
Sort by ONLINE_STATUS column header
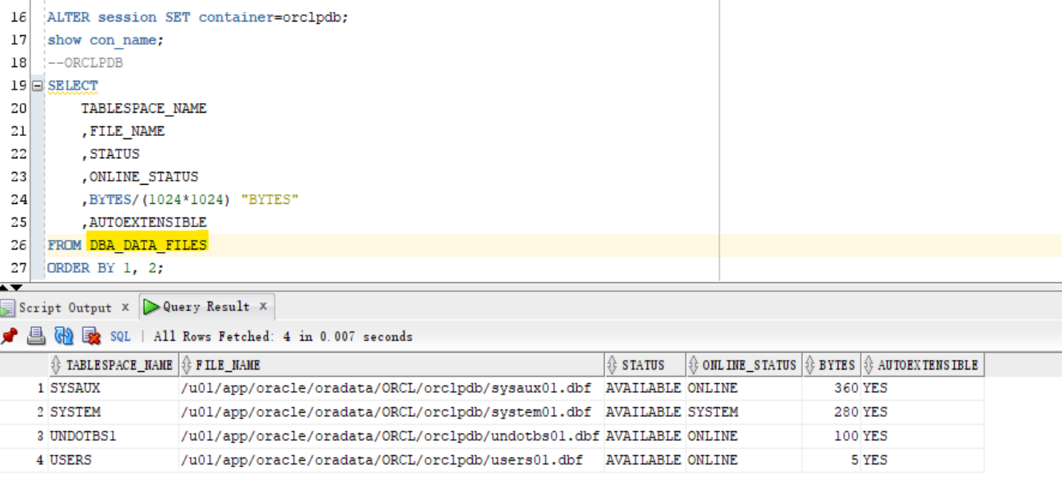(x=744, y=365)
